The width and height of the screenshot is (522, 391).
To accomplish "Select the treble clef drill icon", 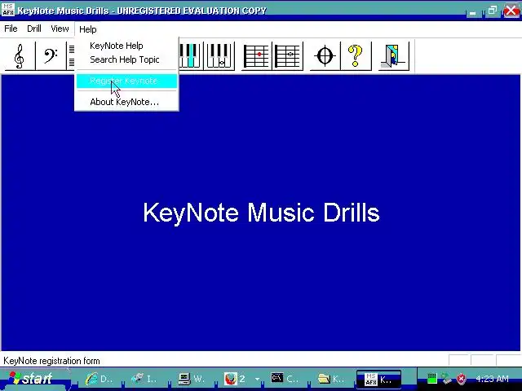I will coord(20,56).
